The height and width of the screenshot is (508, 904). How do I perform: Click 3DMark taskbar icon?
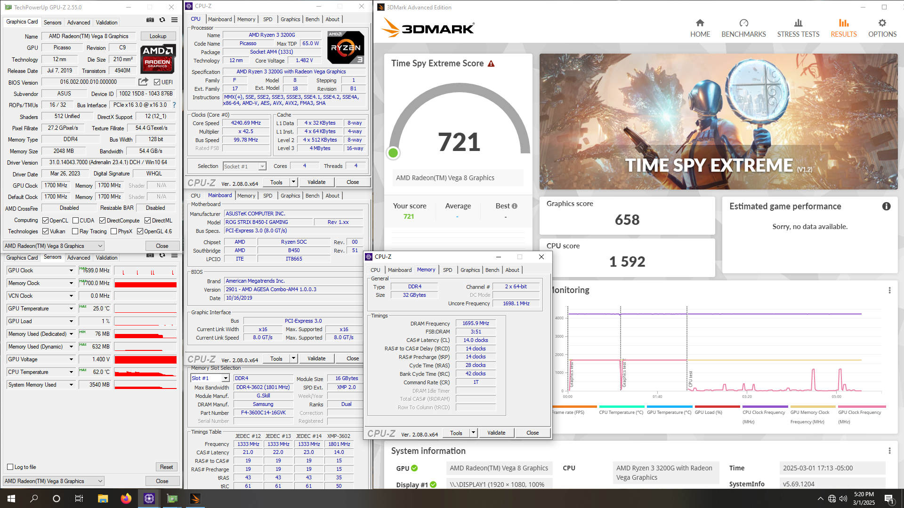click(x=195, y=499)
